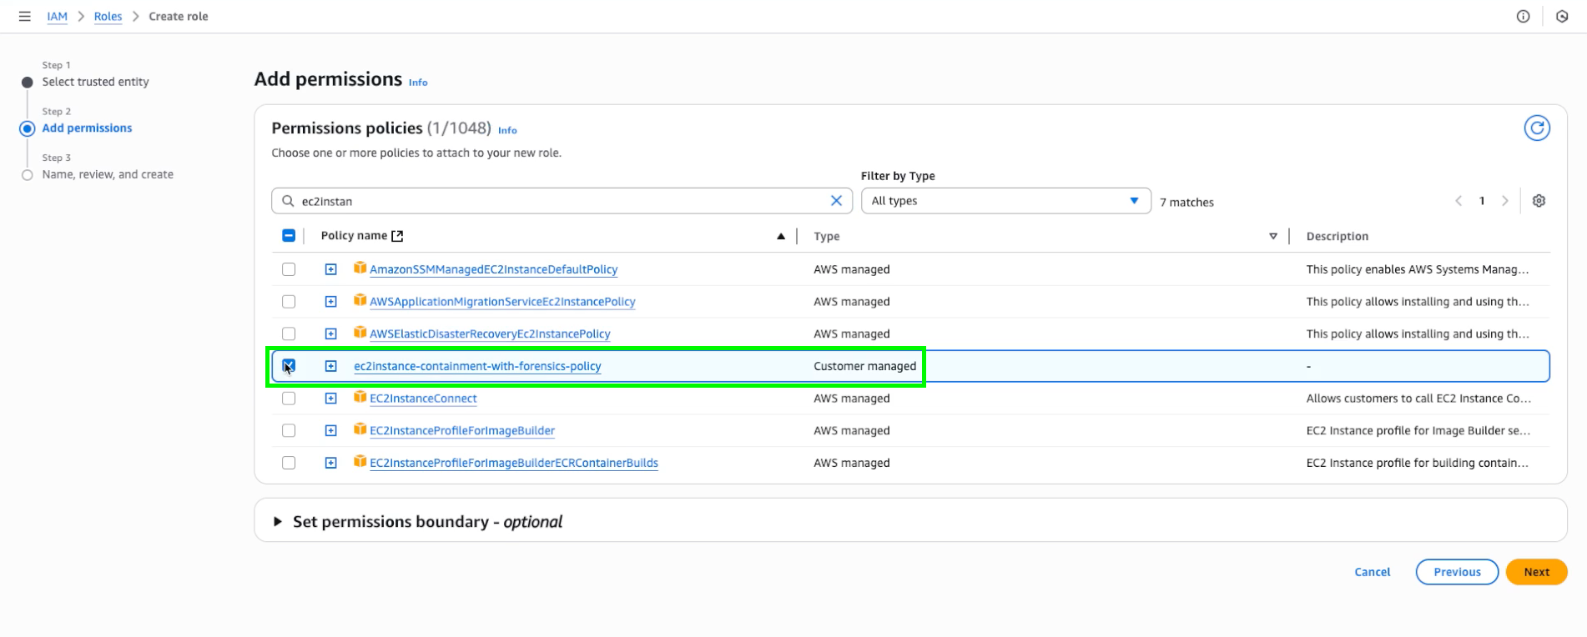This screenshot has width=1587, height=637.
Task: Expand AmazonSSMManagedEC2InstanceDefaultPolicy details
Action: pyautogui.click(x=331, y=269)
